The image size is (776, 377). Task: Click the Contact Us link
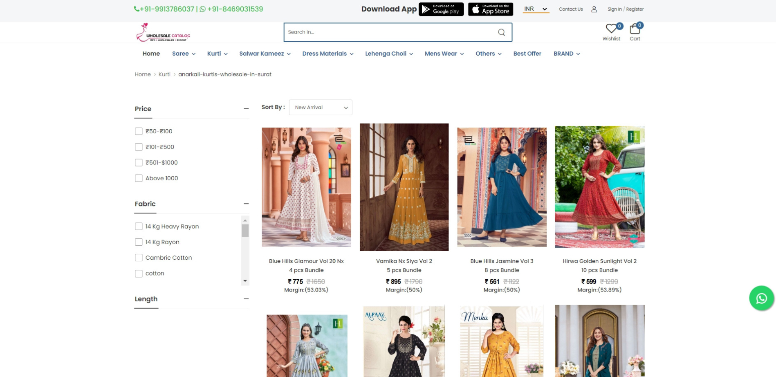tap(570, 9)
